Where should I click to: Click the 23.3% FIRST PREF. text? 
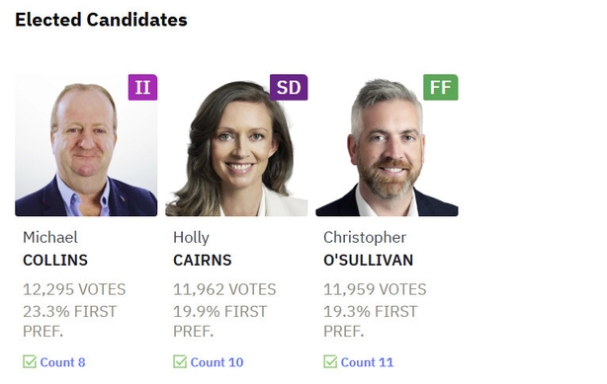pyautogui.click(x=69, y=322)
